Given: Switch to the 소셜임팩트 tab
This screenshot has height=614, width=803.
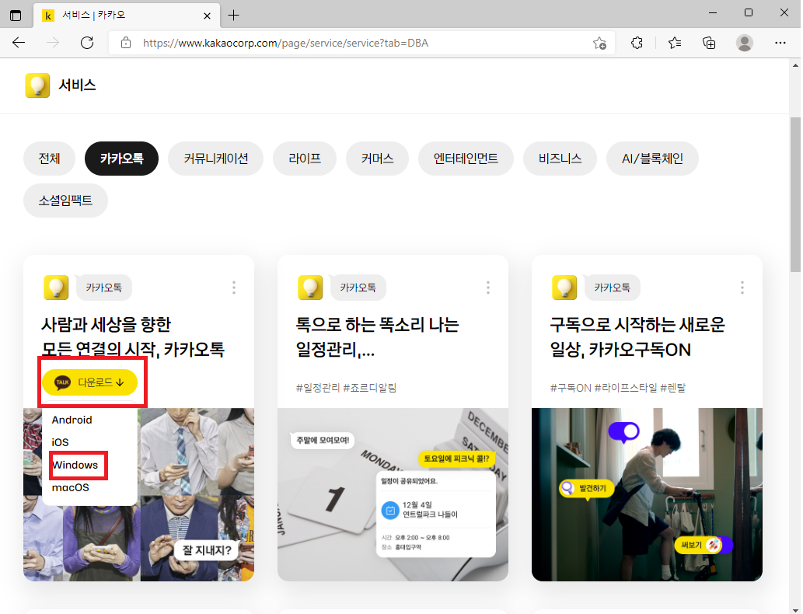Looking at the screenshot, I should (x=65, y=201).
